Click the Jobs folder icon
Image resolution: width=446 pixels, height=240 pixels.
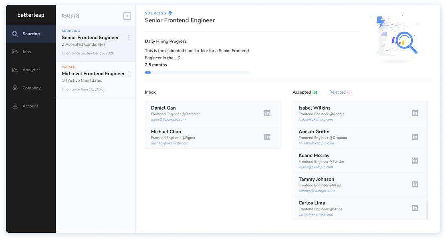point(15,52)
